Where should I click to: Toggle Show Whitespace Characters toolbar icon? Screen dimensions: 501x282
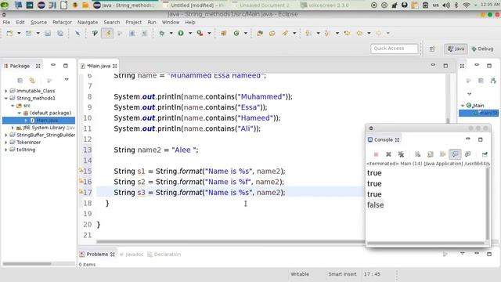click(144, 33)
